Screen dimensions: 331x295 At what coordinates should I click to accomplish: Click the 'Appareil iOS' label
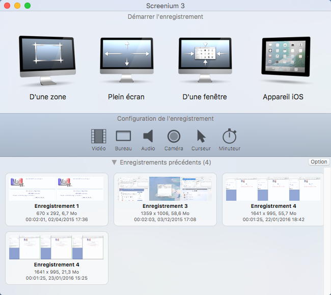click(283, 97)
